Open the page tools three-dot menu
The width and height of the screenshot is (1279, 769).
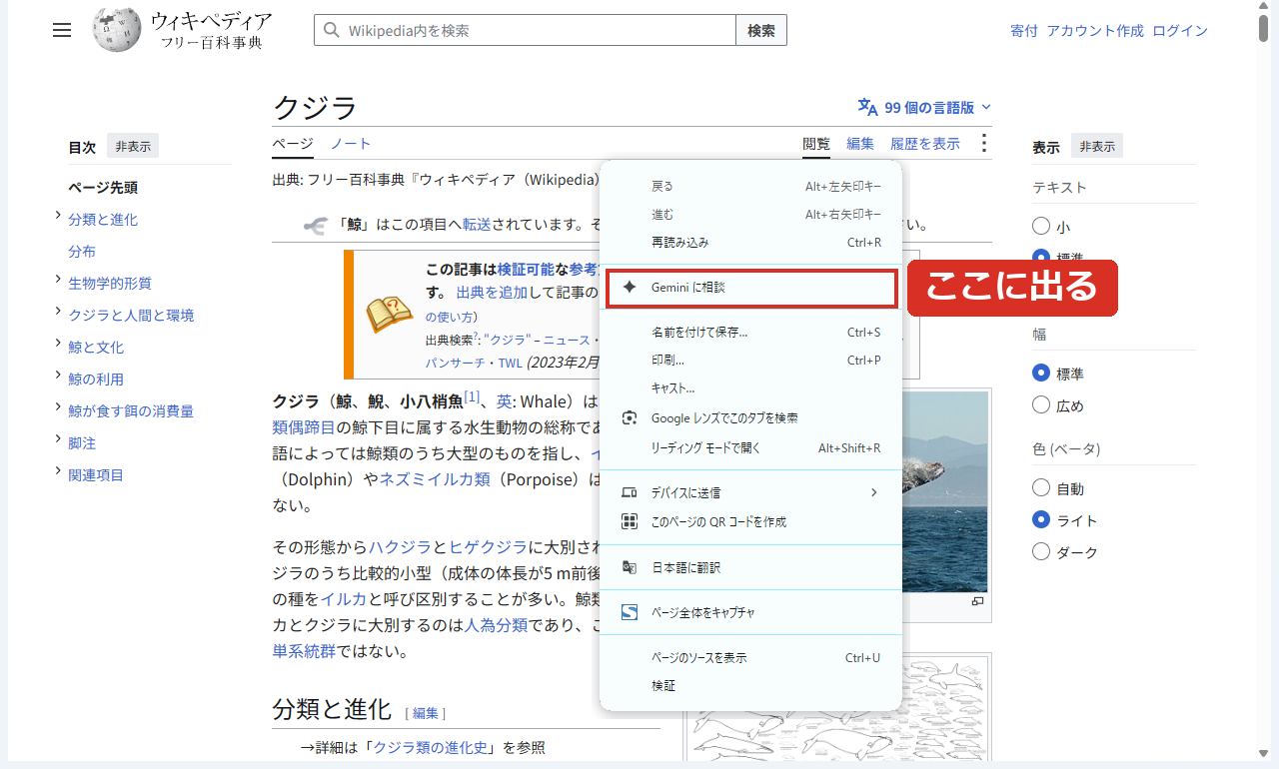pos(984,144)
